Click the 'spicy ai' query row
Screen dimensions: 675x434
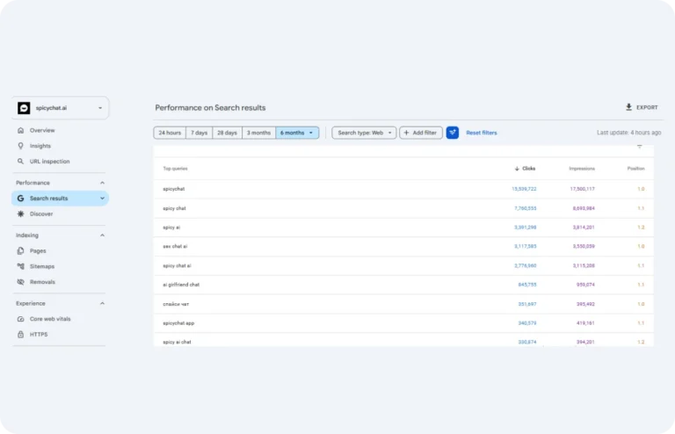coord(403,228)
